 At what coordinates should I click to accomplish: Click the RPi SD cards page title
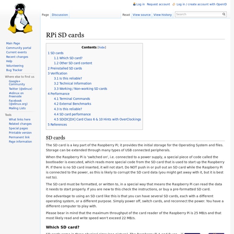click(65, 35)
